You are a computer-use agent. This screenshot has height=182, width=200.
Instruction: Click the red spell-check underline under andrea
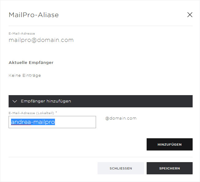point(21,125)
